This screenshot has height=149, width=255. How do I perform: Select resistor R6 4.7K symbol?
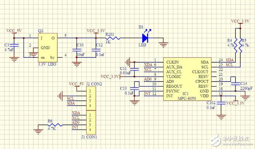pos(55,125)
